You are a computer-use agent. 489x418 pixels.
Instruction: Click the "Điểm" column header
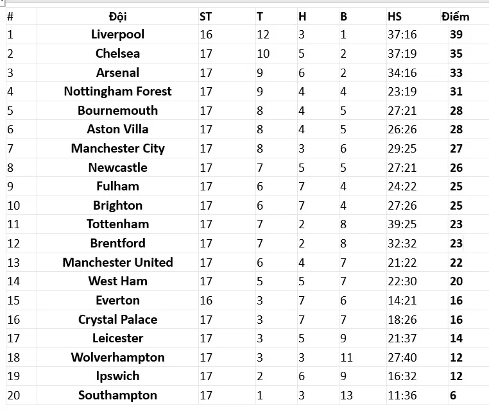tap(455, 17)
